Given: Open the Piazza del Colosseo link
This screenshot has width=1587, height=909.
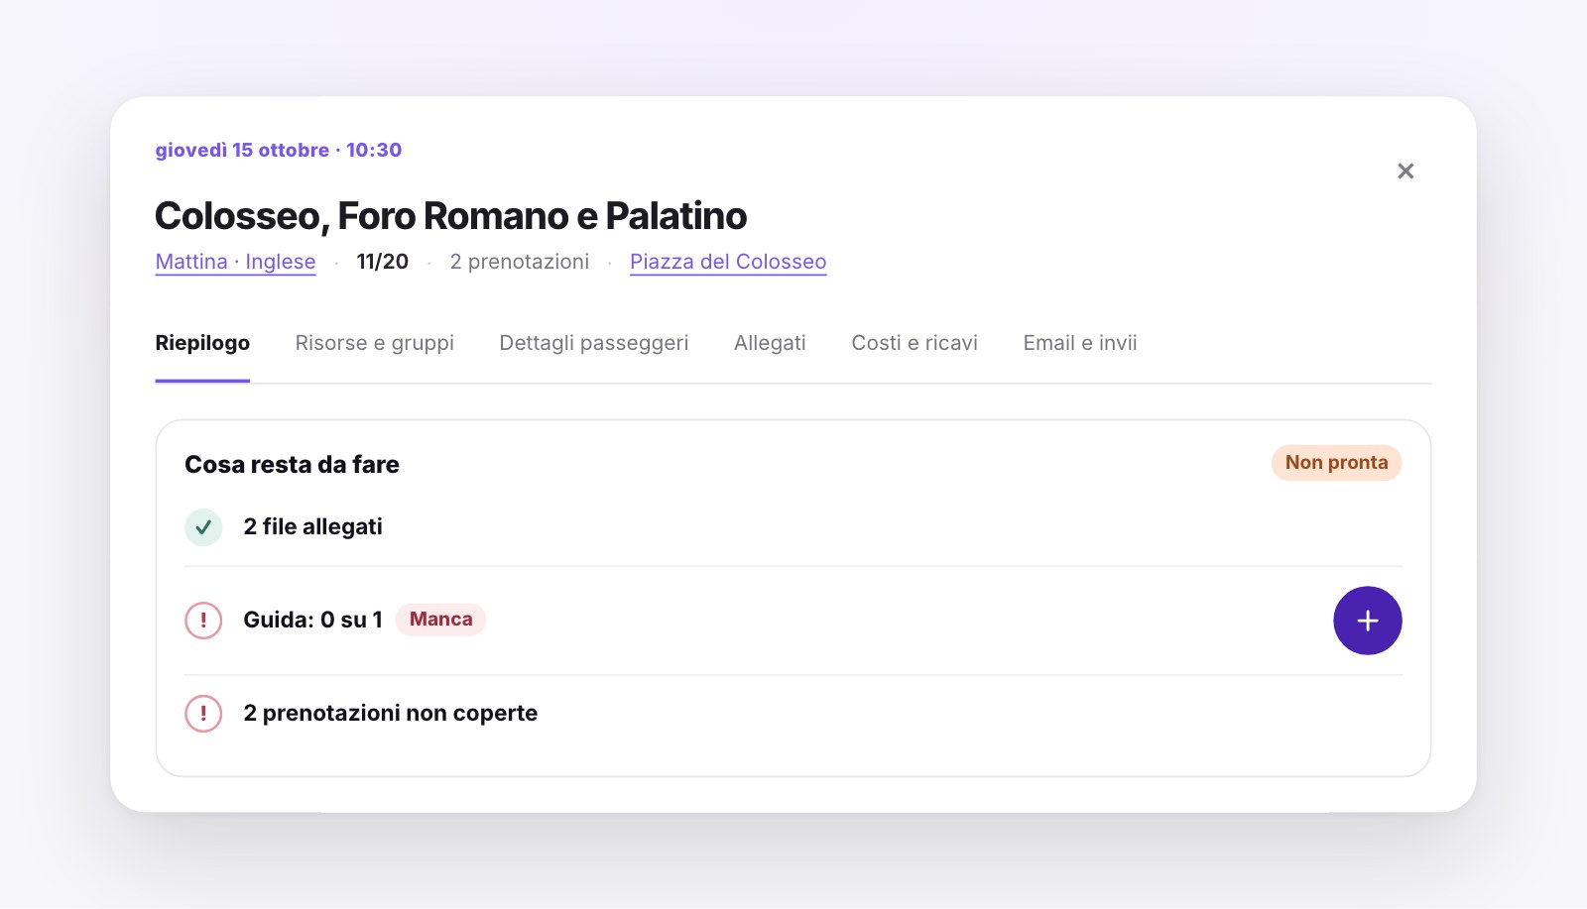Looking at the screenshot, I should [728, 262].
